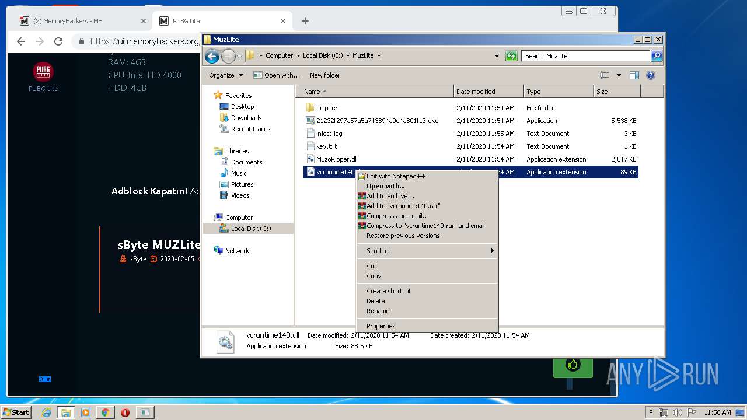Screen dimensions: 747x420
Task: Click the Explorer forward arrow button
Action: pyautogui.click(x=228, y=56)
